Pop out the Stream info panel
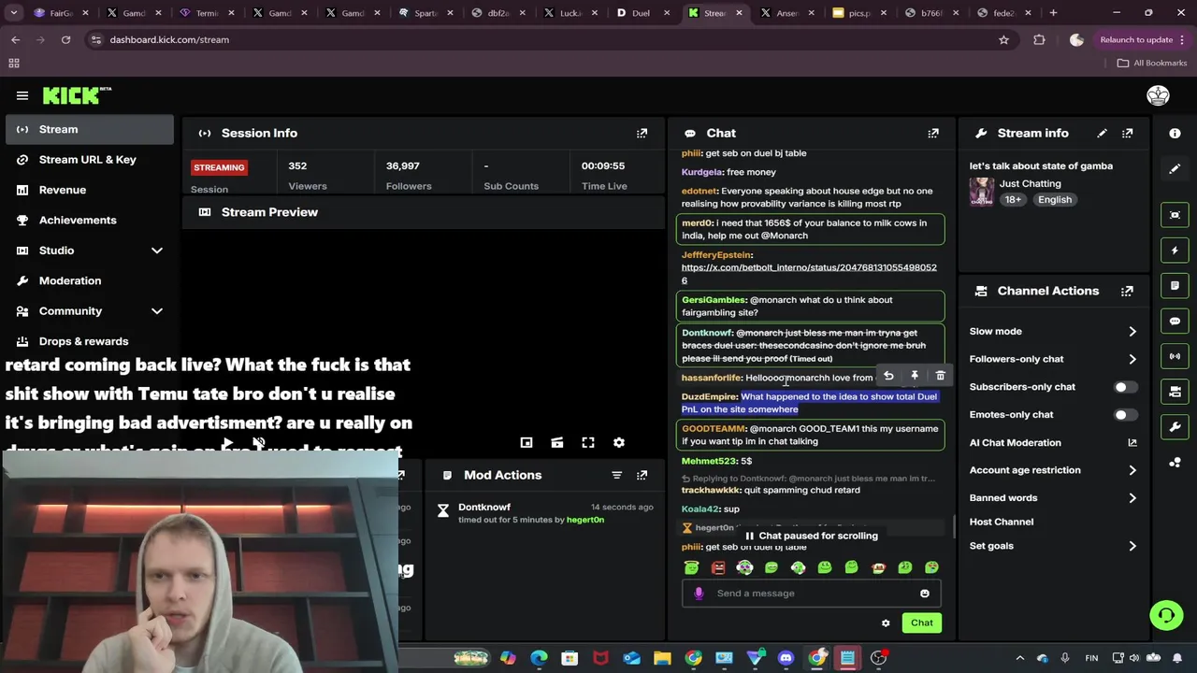This screenshot has height=673, width=1197. tap(1127, 134)
